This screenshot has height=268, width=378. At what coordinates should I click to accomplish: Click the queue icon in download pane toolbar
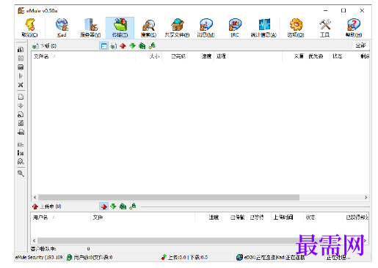[142, 45]
